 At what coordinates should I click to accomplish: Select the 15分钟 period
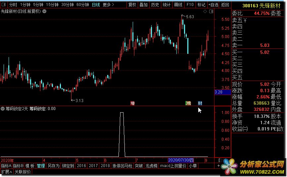click(x=52, y=5)
